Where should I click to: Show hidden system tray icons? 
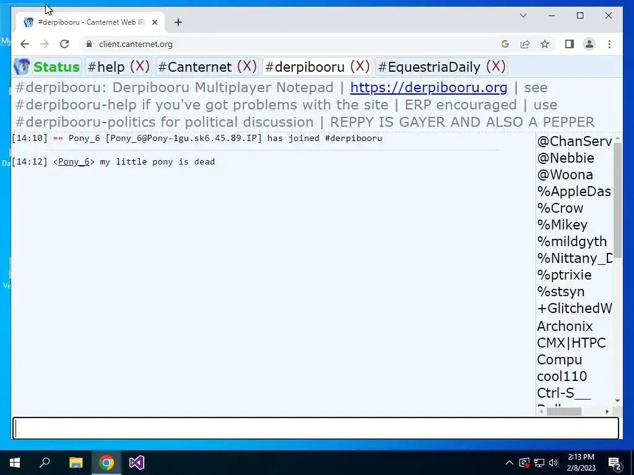[510, 463]
